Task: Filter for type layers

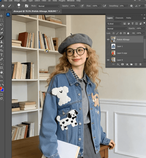Action: 132,23
